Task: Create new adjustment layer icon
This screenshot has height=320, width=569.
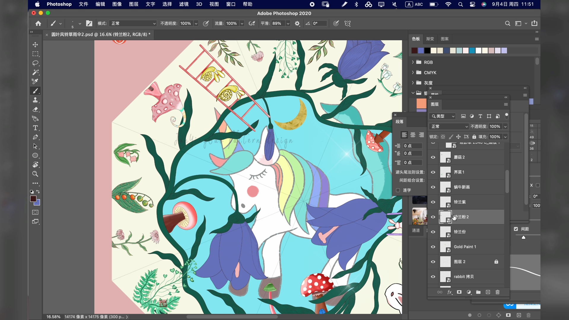Action: pos(469,292)
